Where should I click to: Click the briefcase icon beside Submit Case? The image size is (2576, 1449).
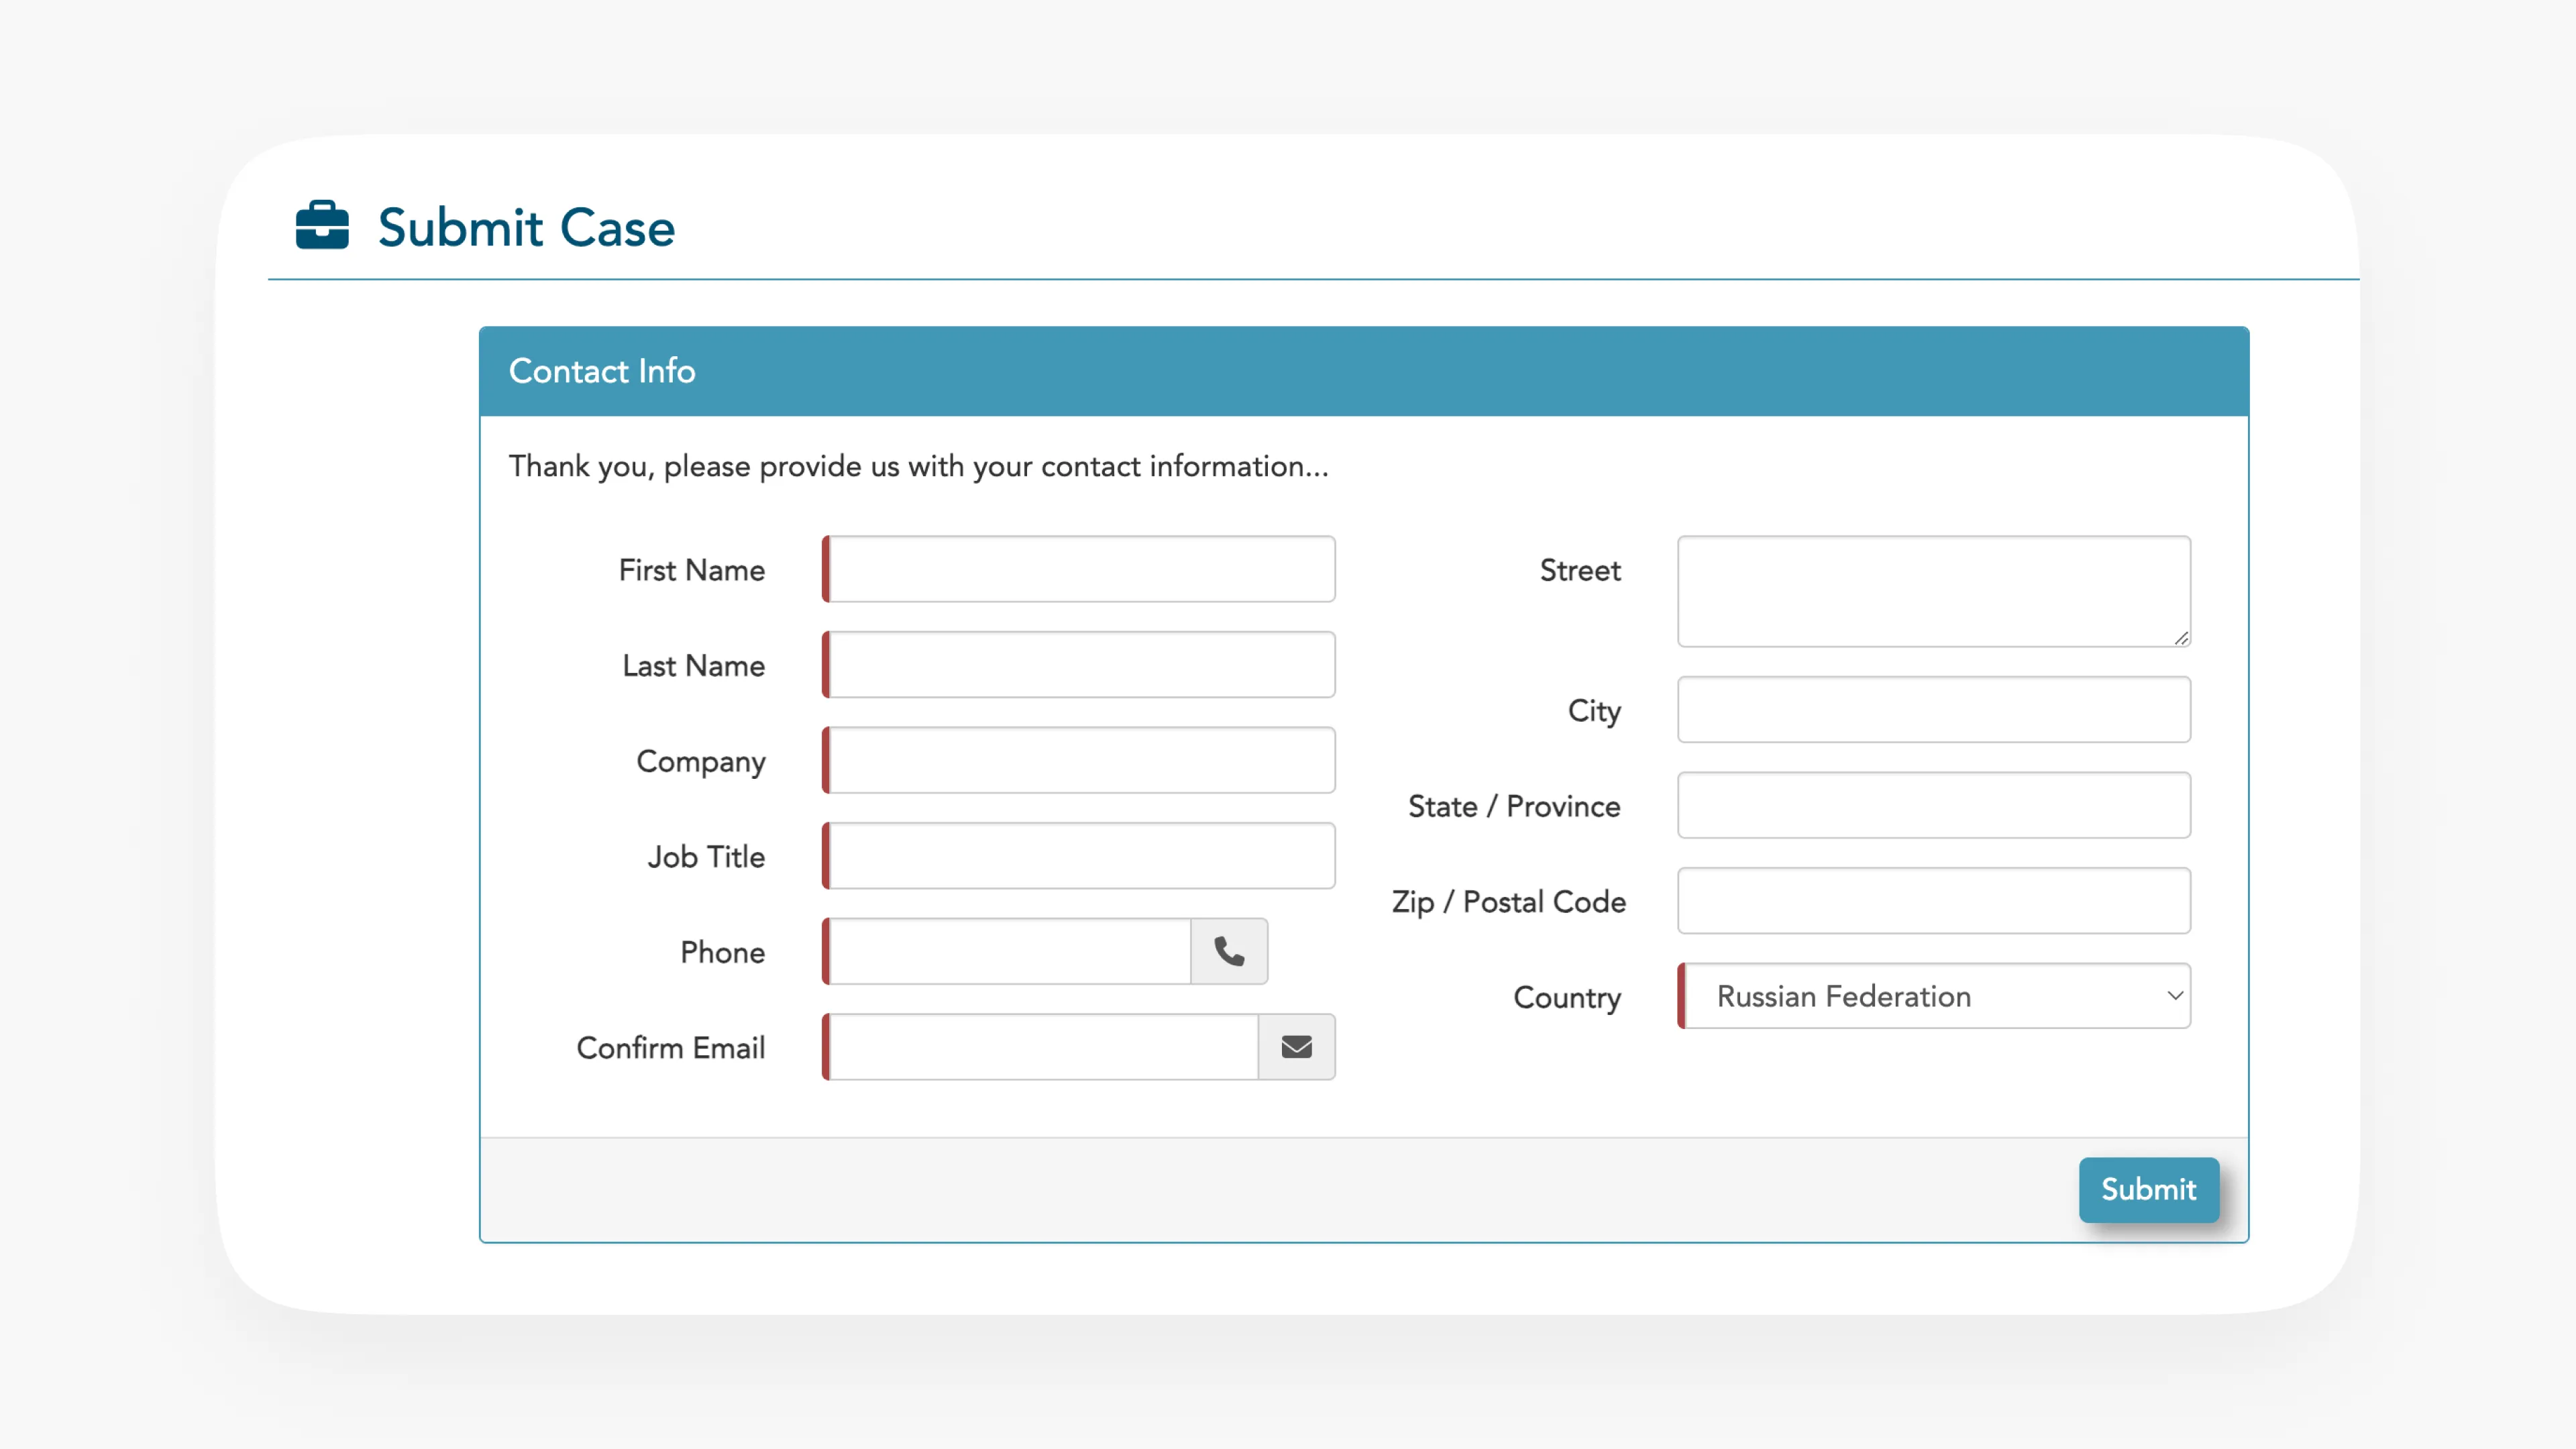click(x=322, y=226)
